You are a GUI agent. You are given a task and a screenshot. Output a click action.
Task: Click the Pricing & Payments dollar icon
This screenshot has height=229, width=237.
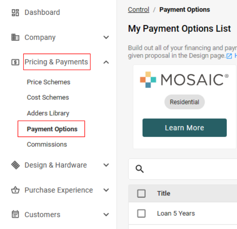(15, 62)
